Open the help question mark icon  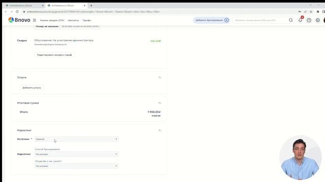[x=309, y=20]
